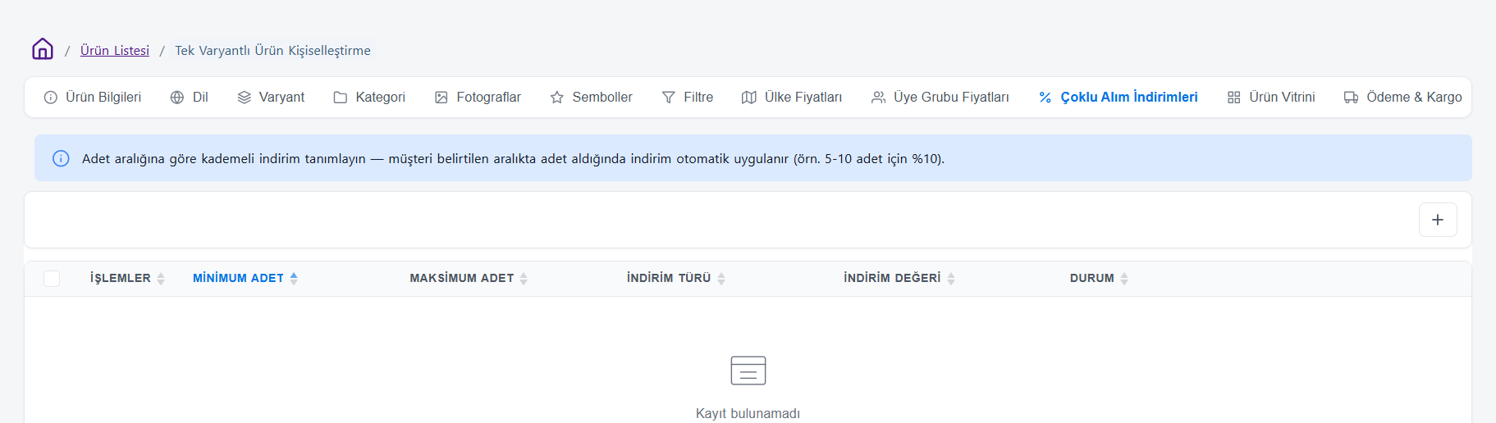This screenshot has width=1496, height=423.
Task: Click the kademeli indirim info banner text
Action: [513, 158]
